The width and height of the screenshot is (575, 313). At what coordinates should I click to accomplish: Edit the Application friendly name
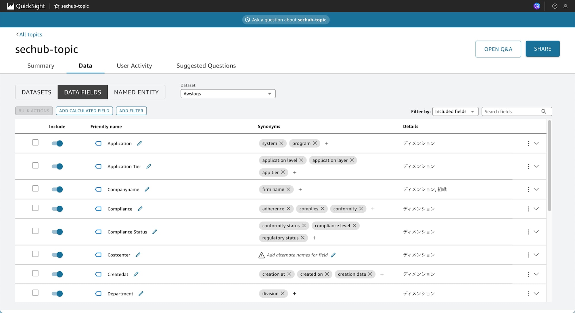pyautogui.click(x=139, y=143)
